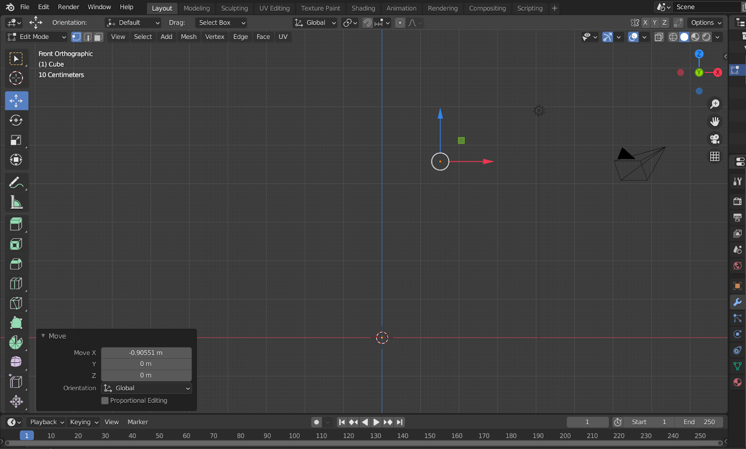Pick the Annotate pencil tool
Screen dimensions: 746x449
(x=16, y=183)
